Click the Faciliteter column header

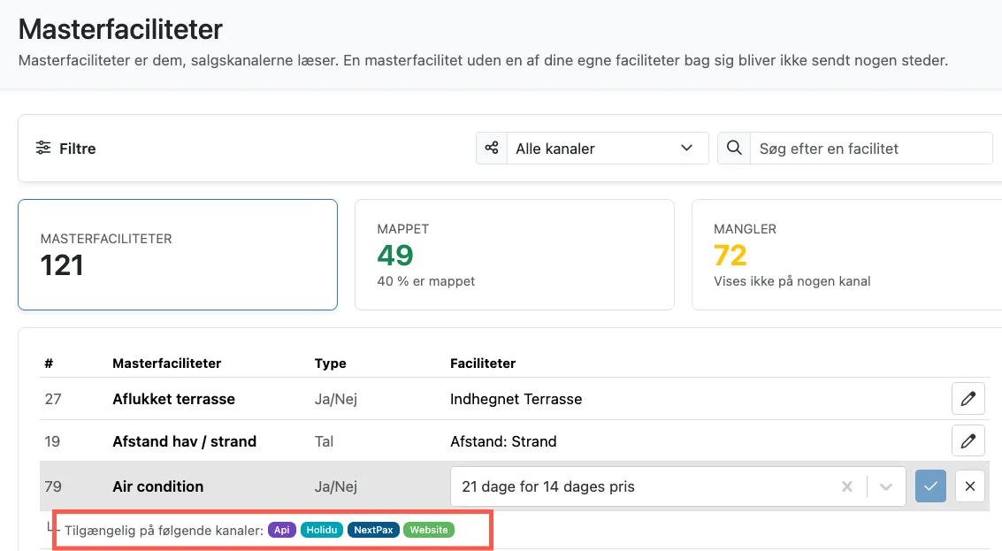[483, 364]
